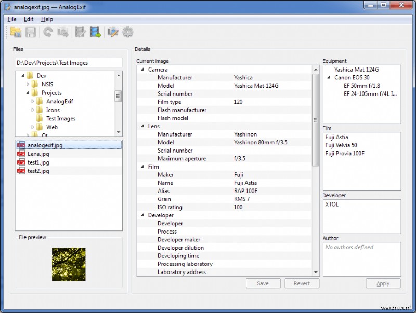Click the folder path input field
Image resolution: width=416 pixels, height=313 pixels.
click(68, 63)
